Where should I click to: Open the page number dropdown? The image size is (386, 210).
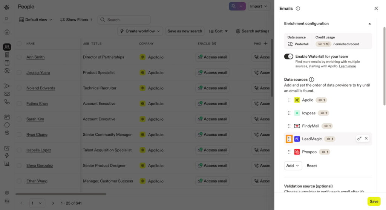point(37,203)
